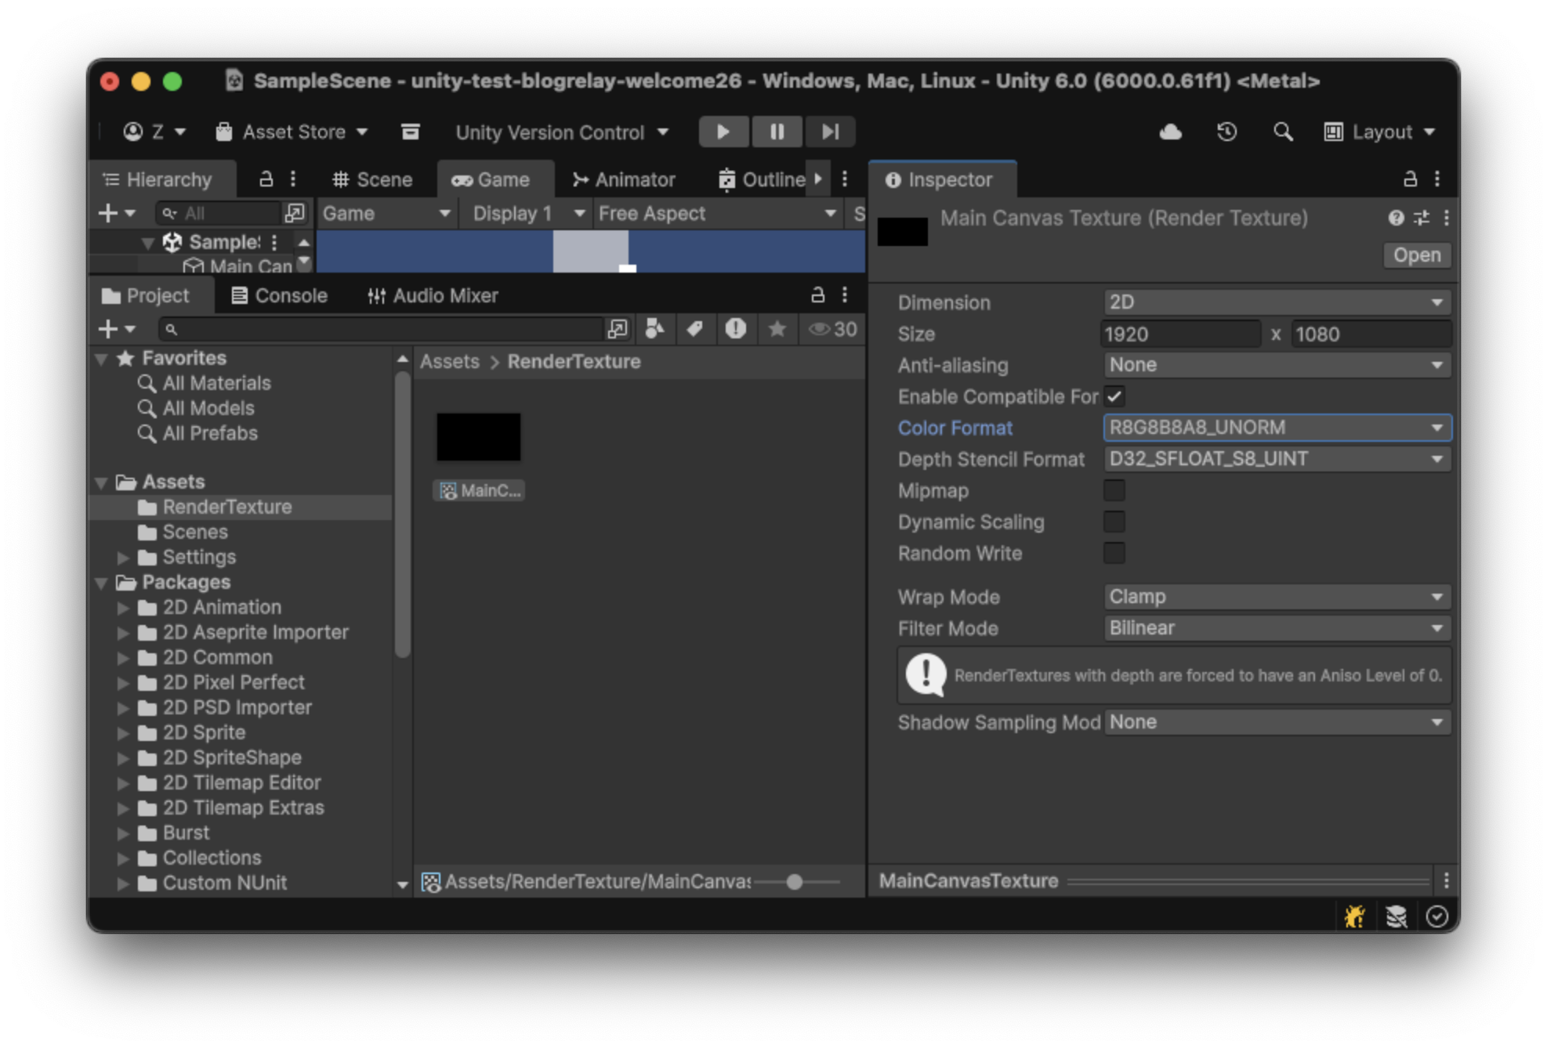
Task: Open the Filter Mode dropdown
Action: click(1276, 628)
